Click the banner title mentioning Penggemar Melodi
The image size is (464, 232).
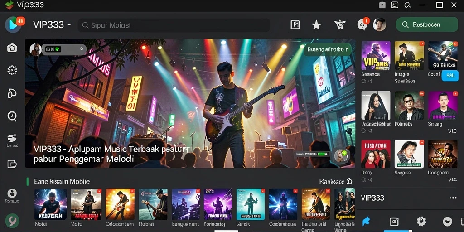(111, 154)
